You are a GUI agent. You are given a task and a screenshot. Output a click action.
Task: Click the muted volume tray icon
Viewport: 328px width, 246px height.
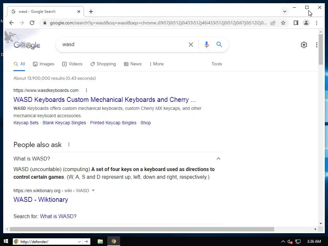pos(290,242)
